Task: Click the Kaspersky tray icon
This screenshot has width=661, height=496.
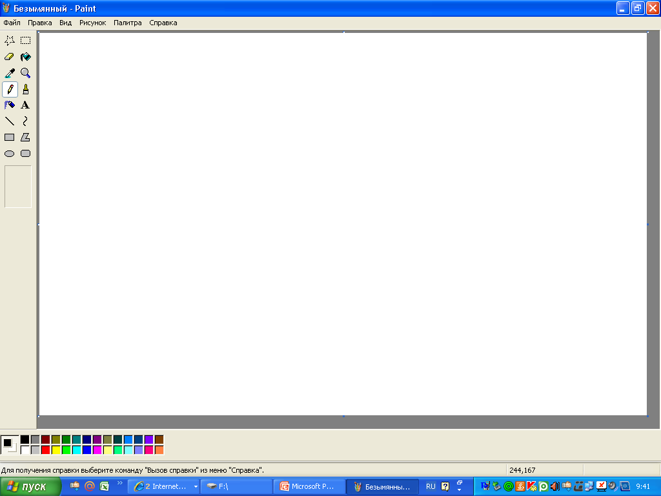Action: [532, 486]
